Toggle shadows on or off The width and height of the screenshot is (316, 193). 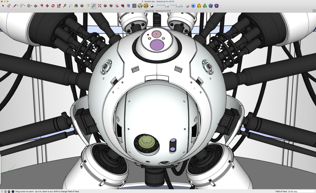coord(152,6)
